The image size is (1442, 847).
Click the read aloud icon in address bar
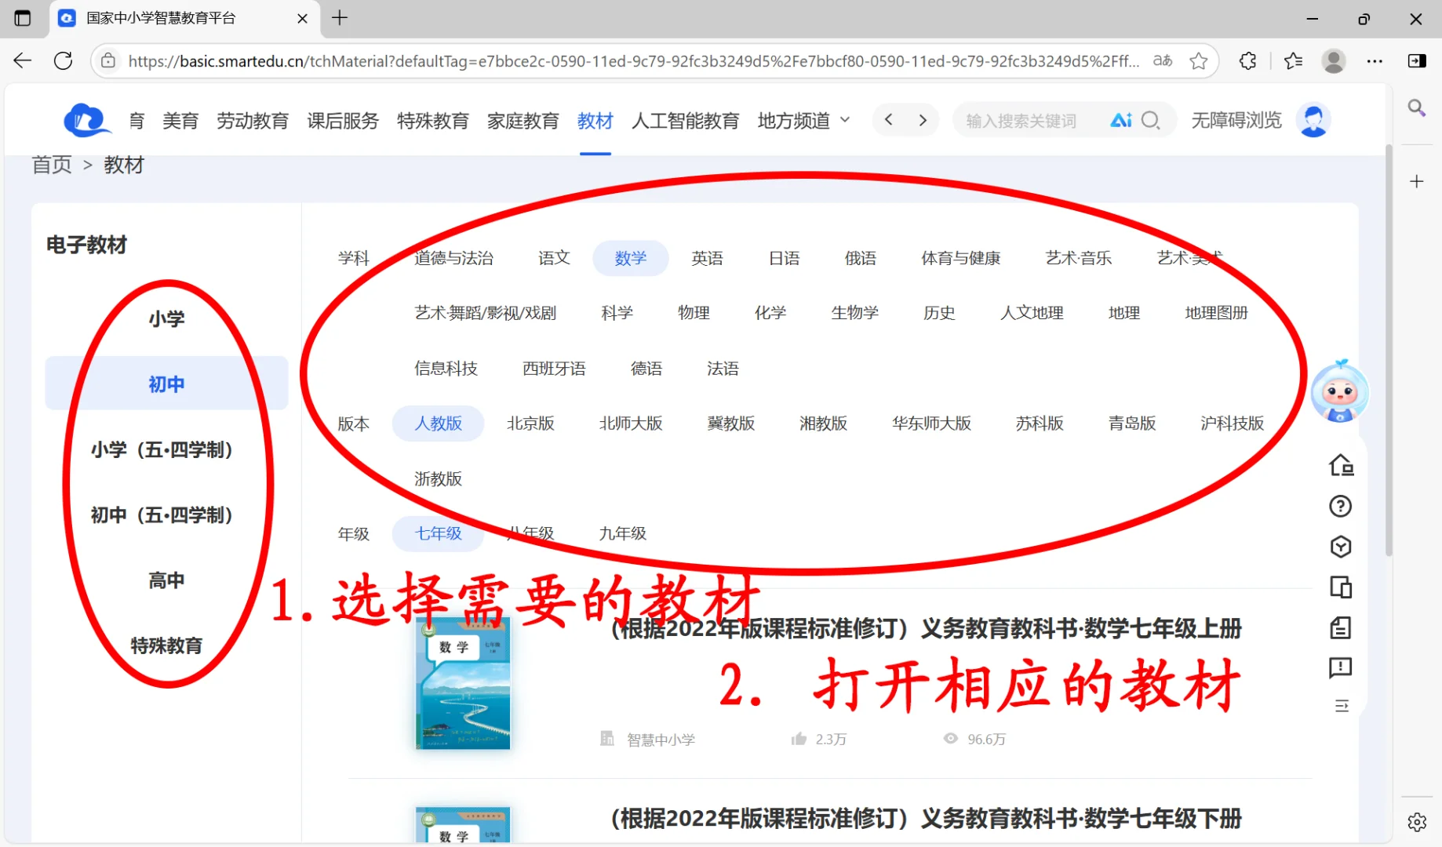(x=1163, y=61)
